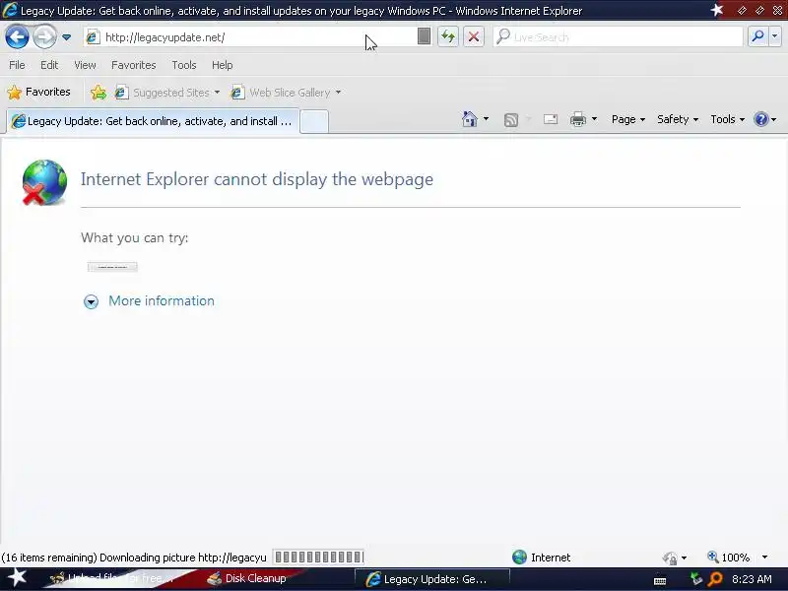Open a new blank tab
This screenshot has width=788, height=591.
(x=314, y=121)
